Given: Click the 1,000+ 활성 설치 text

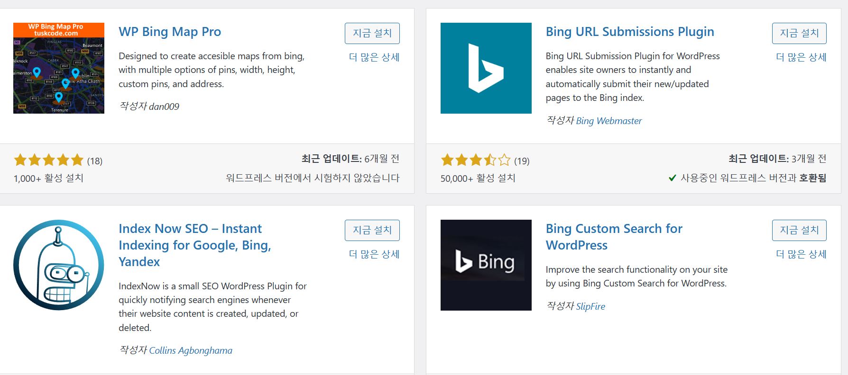Looking at the screenshot, I should tap(48, 178).
